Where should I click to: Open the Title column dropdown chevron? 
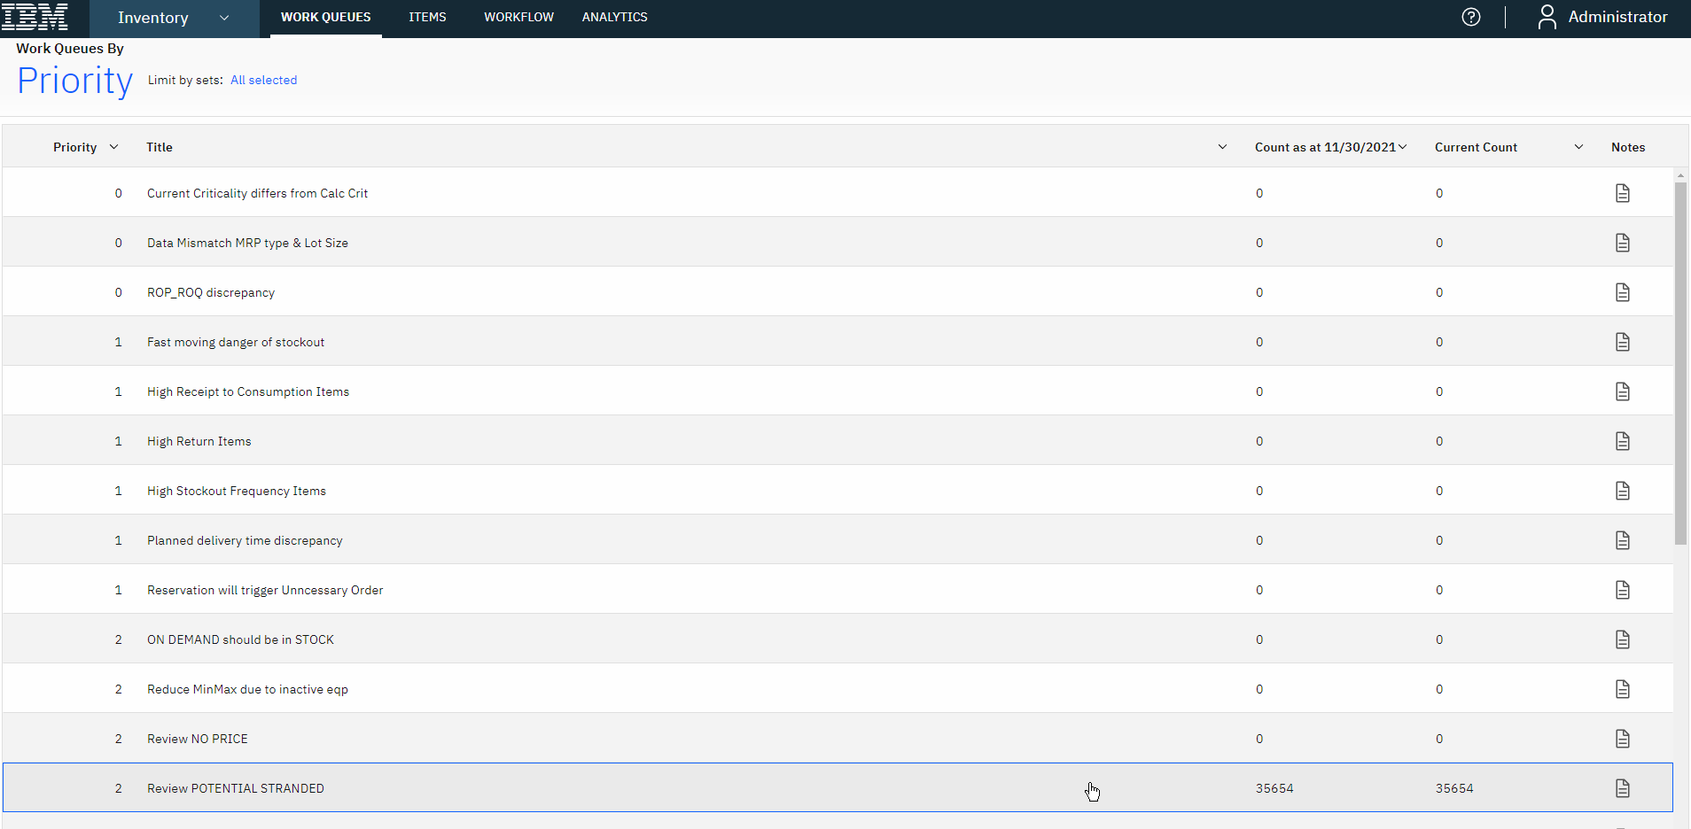(1222, 147)
